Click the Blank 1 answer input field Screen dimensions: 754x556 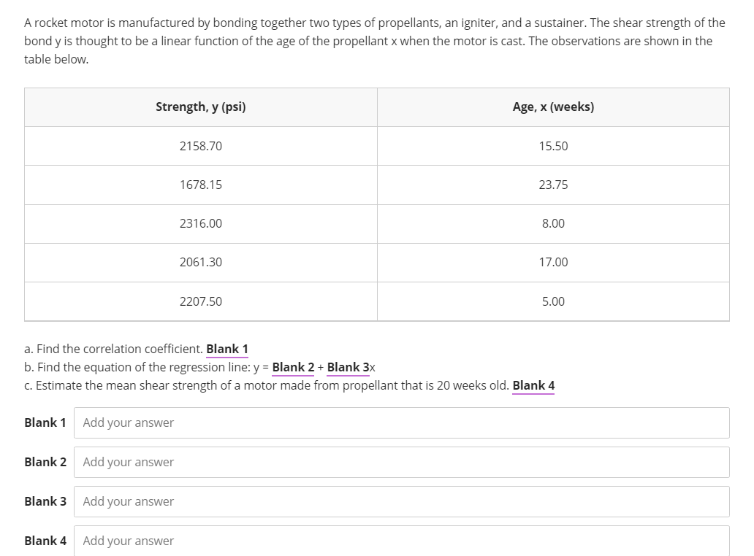tap(401, 423)
